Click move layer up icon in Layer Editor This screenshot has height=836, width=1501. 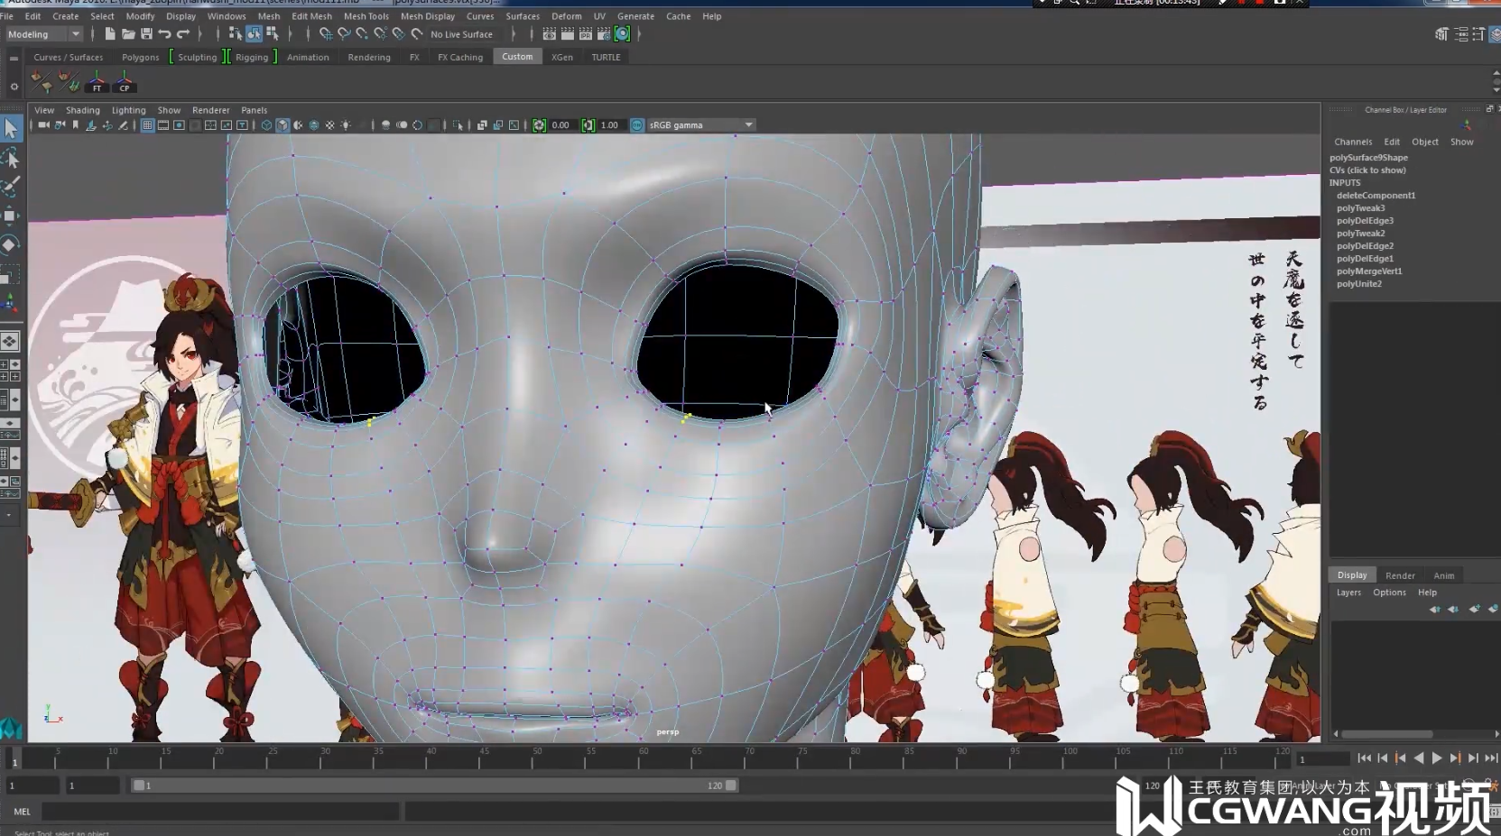coord(1434,610)
